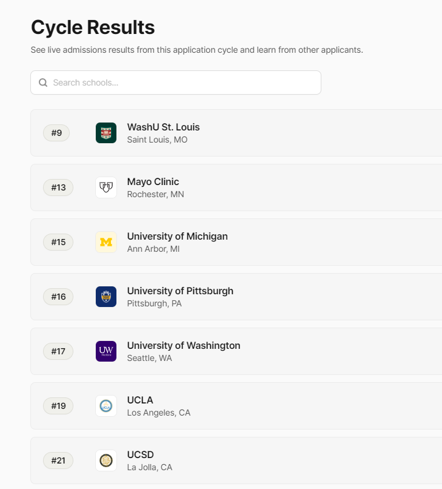
Task: Open the University of Pittsburgh entry
Action: 180,291
